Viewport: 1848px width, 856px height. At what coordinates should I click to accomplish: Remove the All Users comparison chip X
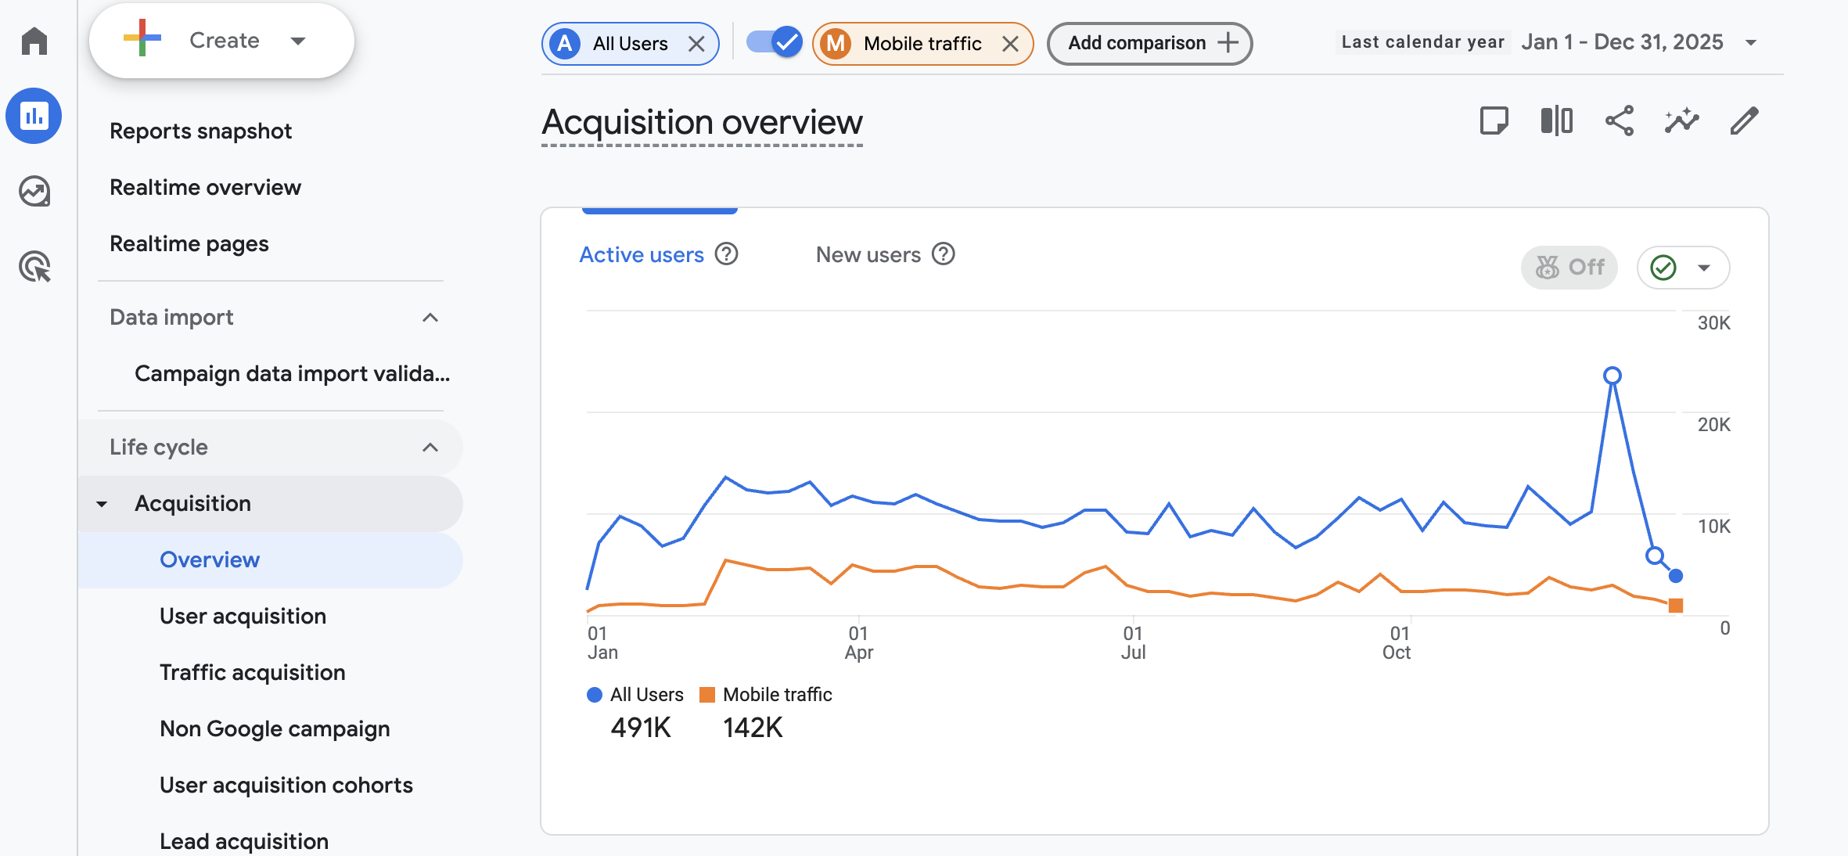tap(696, 44)
